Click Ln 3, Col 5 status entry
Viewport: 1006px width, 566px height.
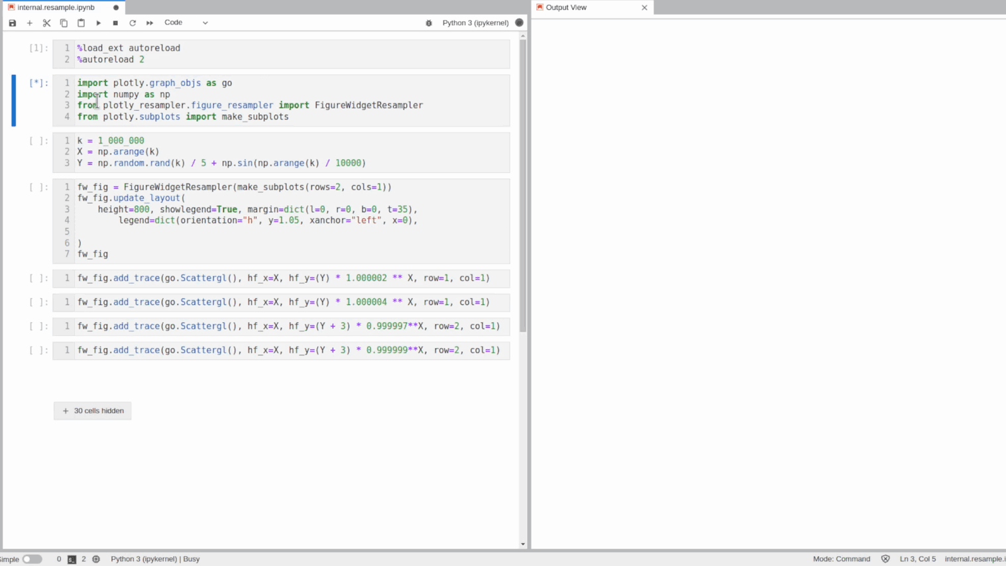click(x=918, y=559)
